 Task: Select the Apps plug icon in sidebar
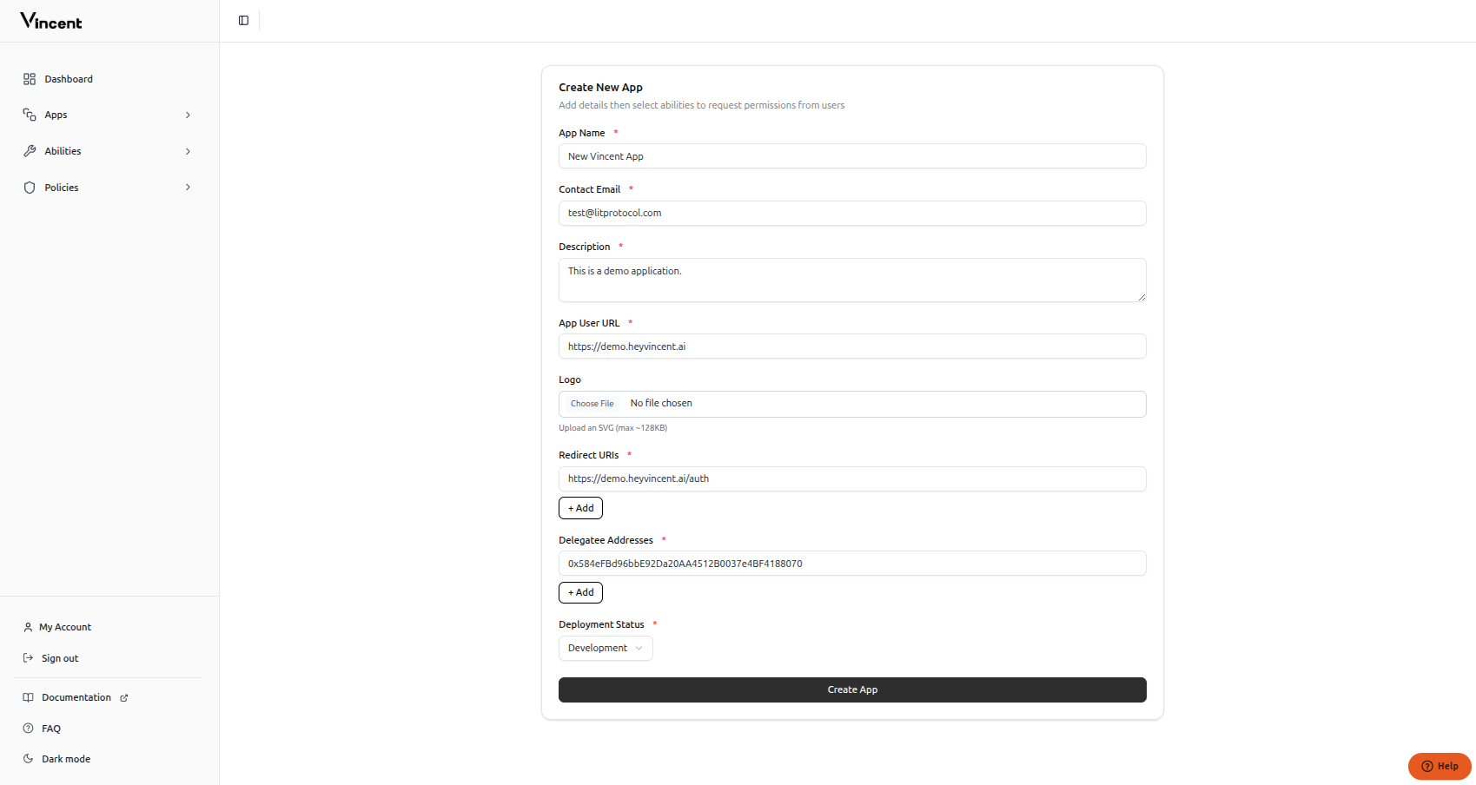click(30, 114)
